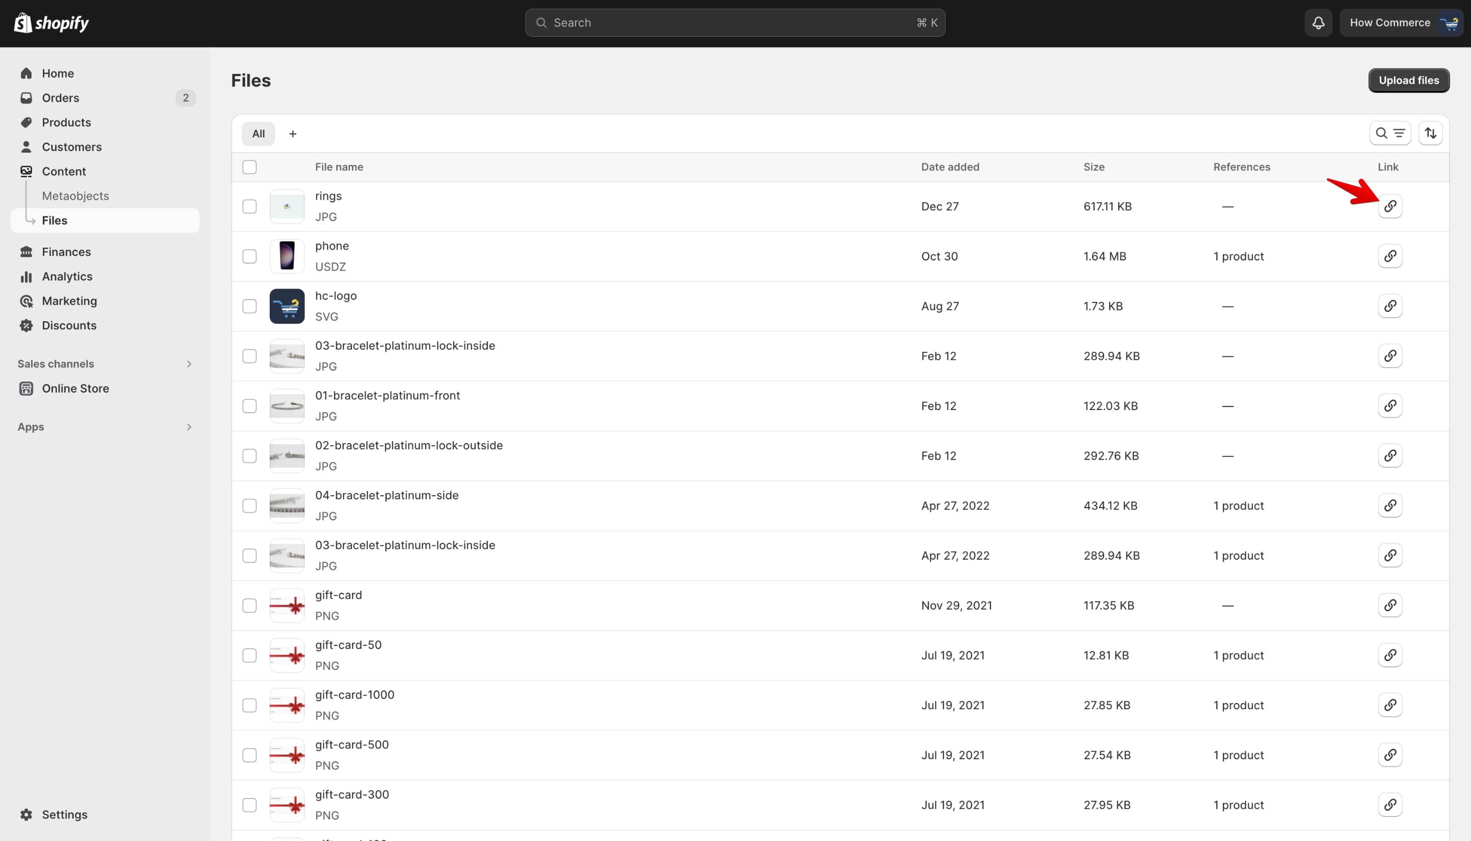
Task: Check the gift-card-50 checkbox
Action: [x=249, y=655]
